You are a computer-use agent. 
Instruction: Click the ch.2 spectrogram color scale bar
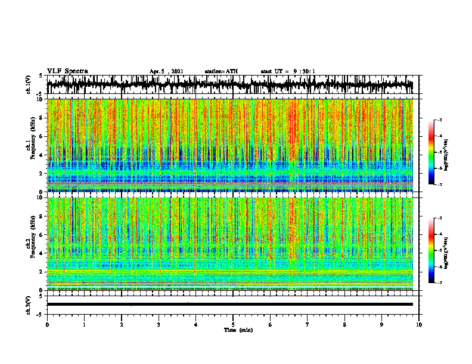coord(431,250)
